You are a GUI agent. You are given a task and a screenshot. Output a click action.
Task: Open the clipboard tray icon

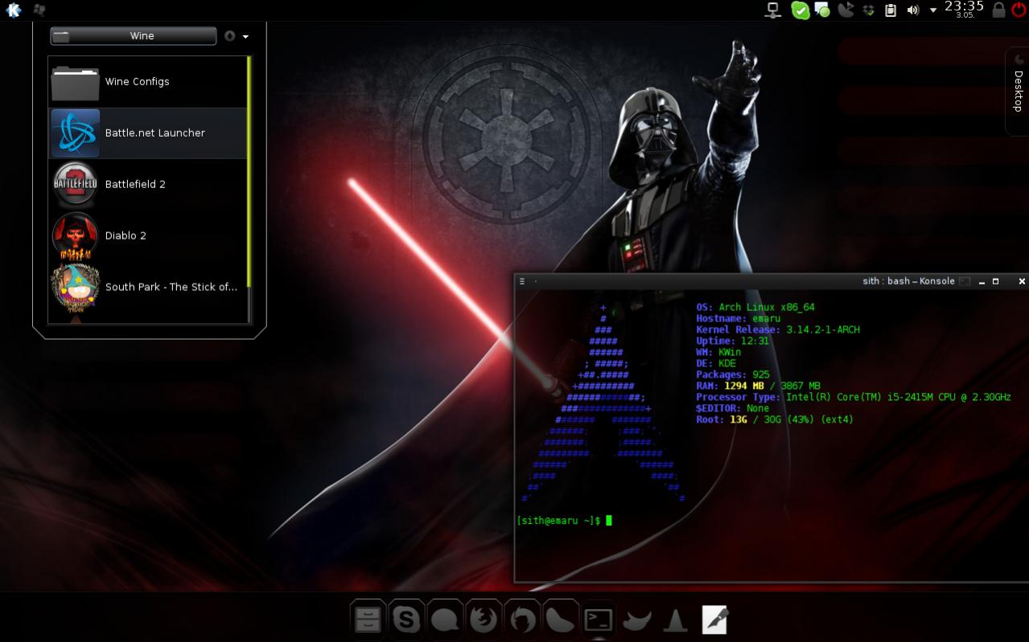pyautogui.click(x=891, y=10)
